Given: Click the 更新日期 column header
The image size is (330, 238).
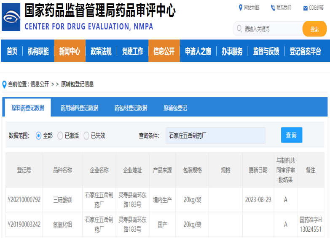Looking at the screenshot, I should 258,170.
